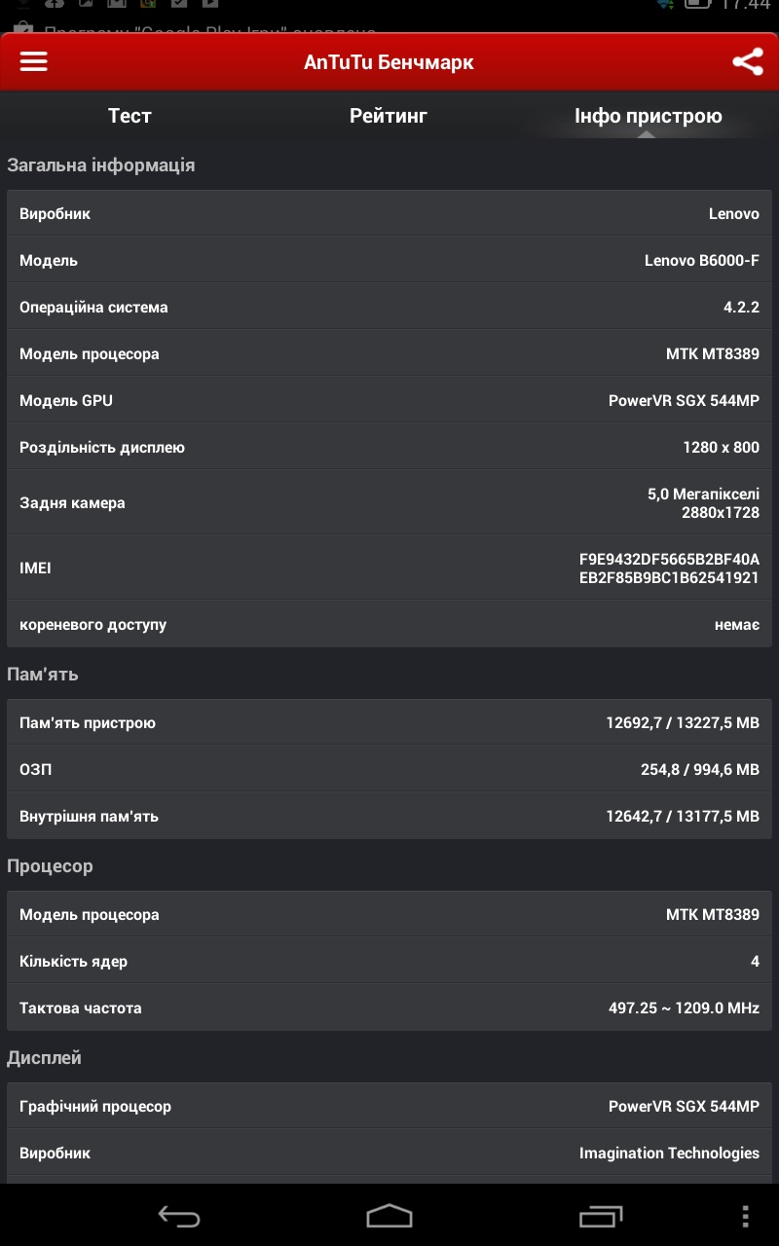This screenshot has width=779, height=1246.
Task: Select the Роздільність дисплею 1280 x 800 row
Action: point(389,448)
